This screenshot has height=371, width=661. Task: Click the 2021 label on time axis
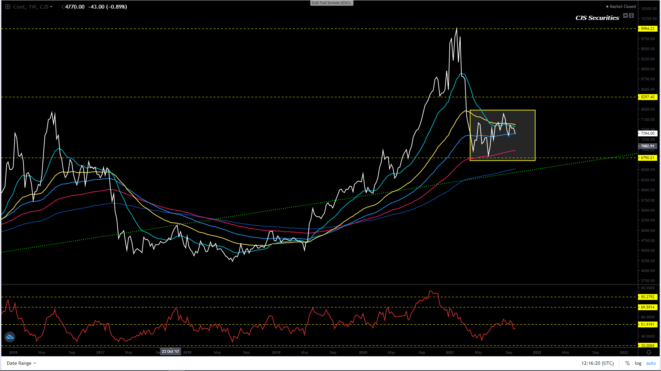coord(450,352)
